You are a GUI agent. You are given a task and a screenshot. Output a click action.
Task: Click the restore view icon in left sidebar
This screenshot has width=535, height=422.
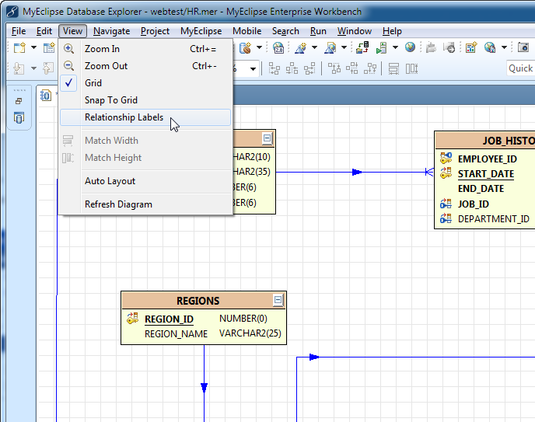(x=19, y=101)
